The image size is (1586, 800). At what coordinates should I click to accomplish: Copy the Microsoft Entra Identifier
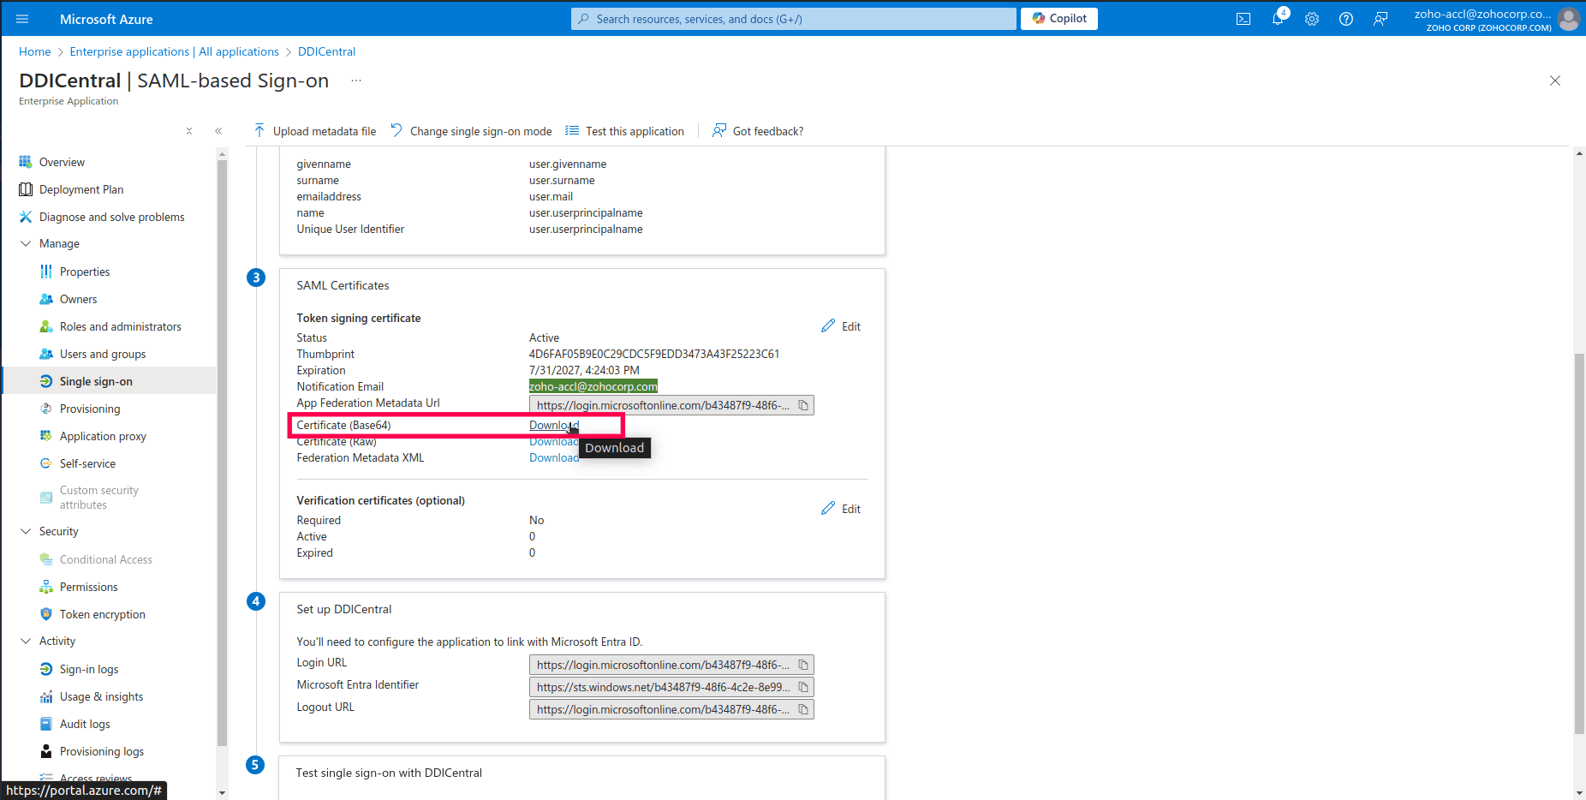point(802,686)
